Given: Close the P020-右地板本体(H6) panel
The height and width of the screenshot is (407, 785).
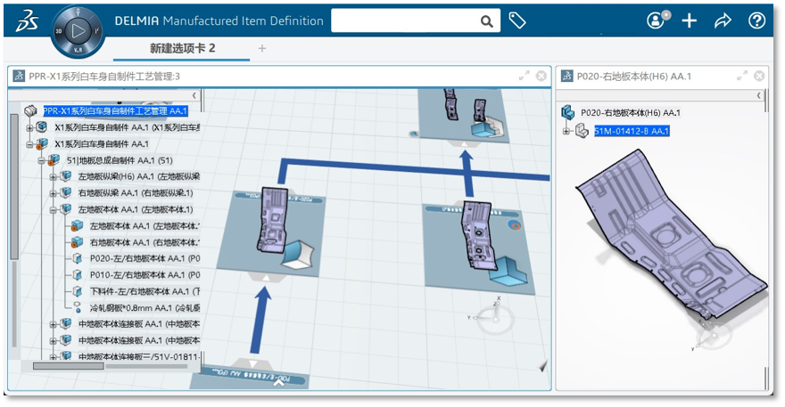Looking at the screenshot, I should pyautogui.click(x=759, y=76).
